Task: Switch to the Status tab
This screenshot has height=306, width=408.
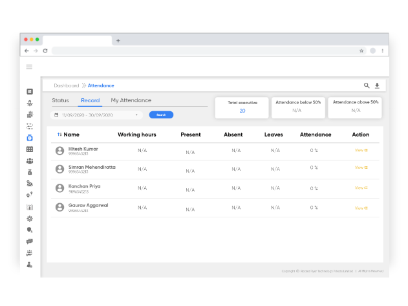Action: [60, 100]
